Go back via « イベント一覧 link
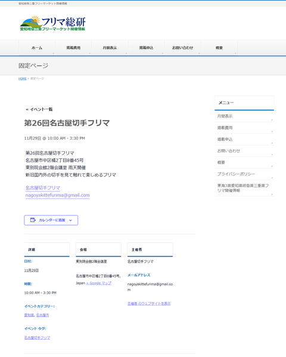The height and width of the screenshot is (357, 286). [39, 109]
